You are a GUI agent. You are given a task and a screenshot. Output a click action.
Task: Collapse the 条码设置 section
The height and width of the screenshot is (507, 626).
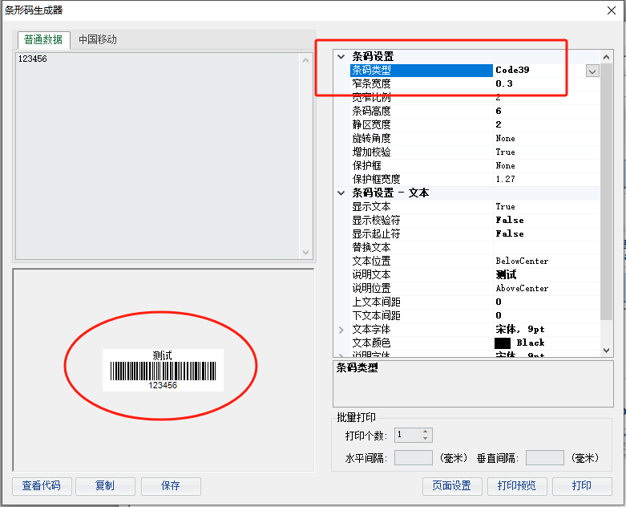pyautogui.click(x=341, y=56)
